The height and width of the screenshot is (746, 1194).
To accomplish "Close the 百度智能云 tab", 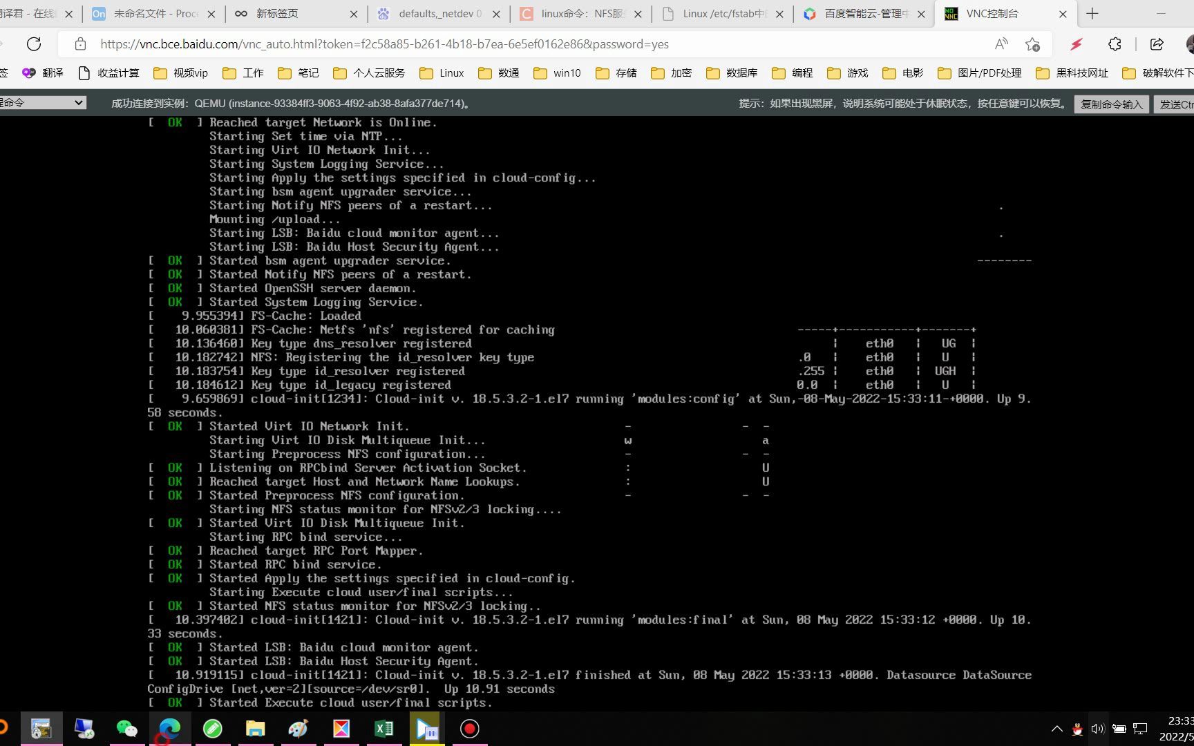I will [x=921, y=14].
